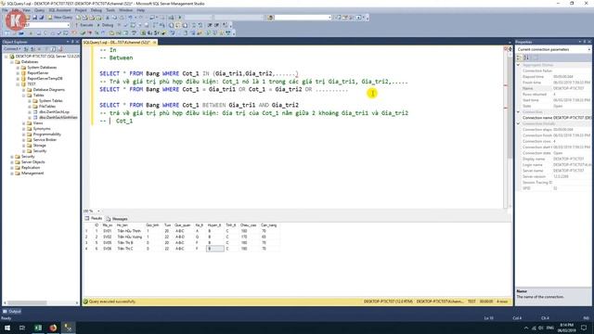594x334 pixels.
Task: Expand the Programmability folder
Action: click(23, 134)
